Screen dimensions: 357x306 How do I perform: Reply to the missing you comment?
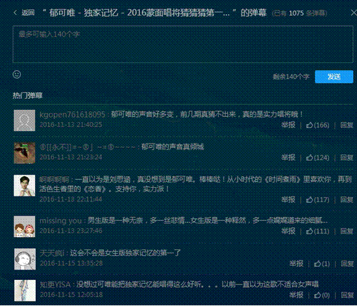click(x=347, y=231)
